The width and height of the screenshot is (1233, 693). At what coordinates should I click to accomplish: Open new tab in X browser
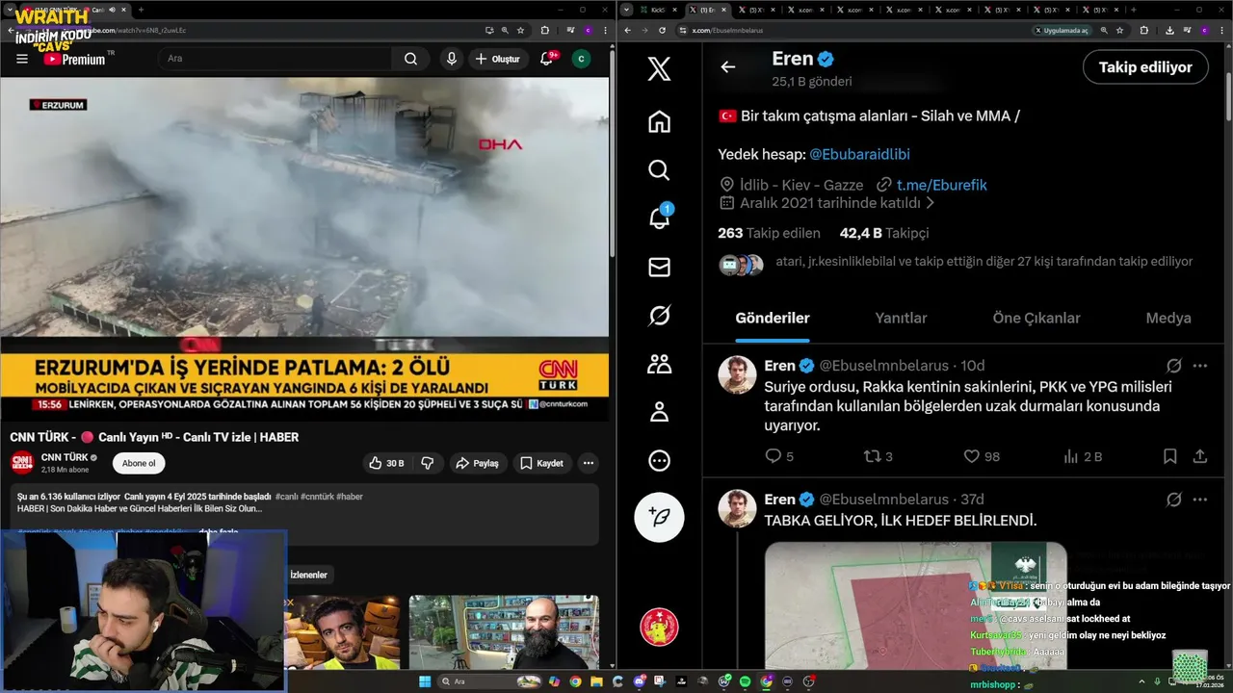point(1133,10)
